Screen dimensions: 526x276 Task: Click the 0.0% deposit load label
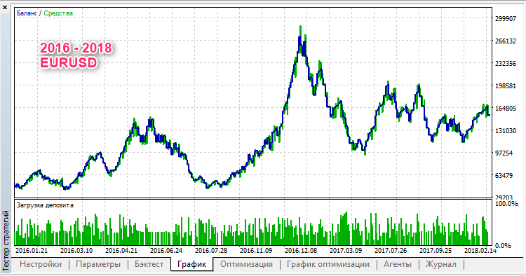click(503, 246)
